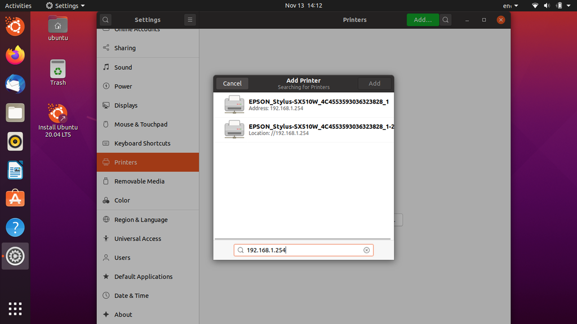The width and height of the screenshot is (577, 324).
Task: Open the Settings app menu in top bar
Action: click(65, 6)
